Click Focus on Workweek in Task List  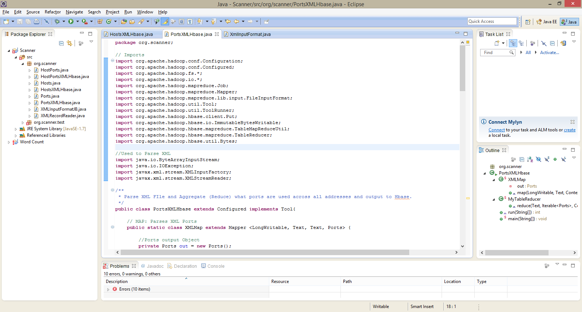(533, 43)
